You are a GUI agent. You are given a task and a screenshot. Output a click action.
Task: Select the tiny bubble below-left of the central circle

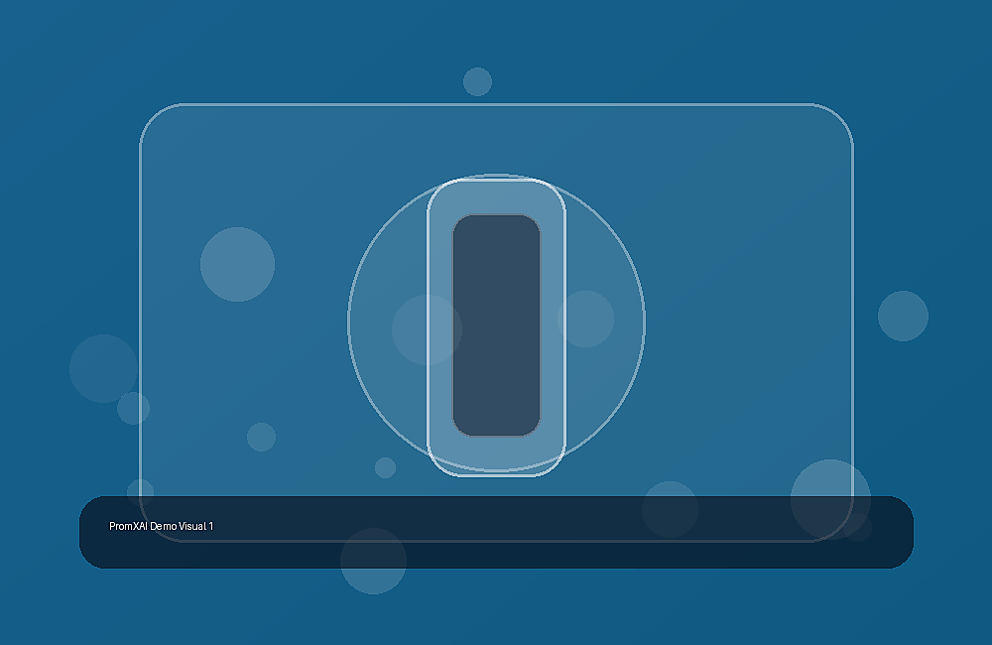click(x=385, y=467)
